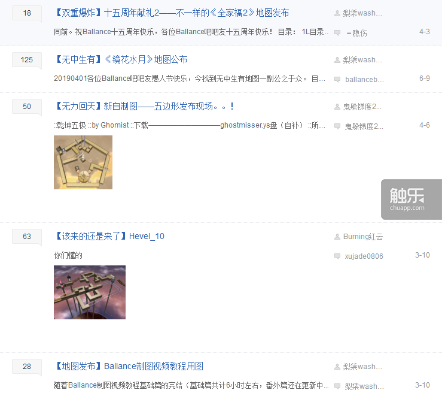Click the reply icon beside ballanceb...
Image resolution: width=442 pixels, height=399 pixels.
click(x=337, y=79)
